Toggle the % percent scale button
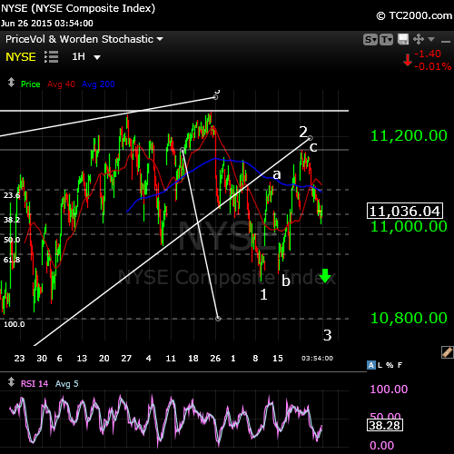This screenshot has width=454, height=454. click(390, 365)
